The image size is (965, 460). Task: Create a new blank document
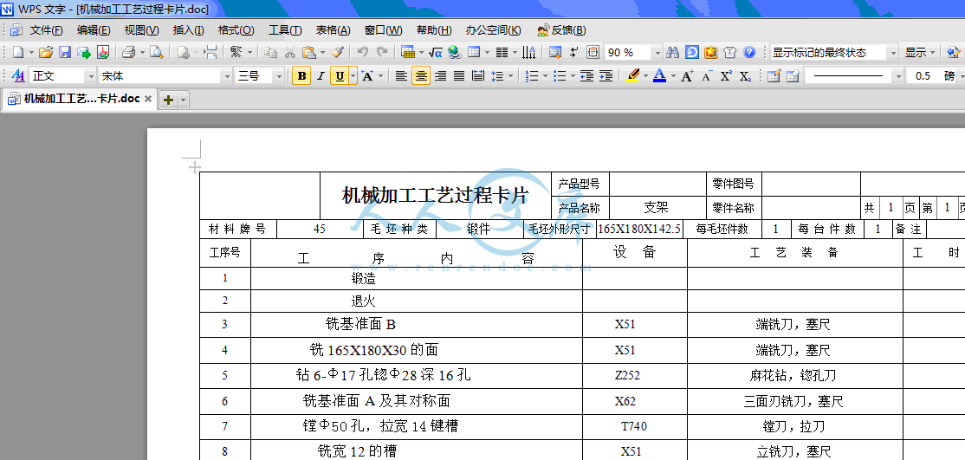tap(18, 52)
